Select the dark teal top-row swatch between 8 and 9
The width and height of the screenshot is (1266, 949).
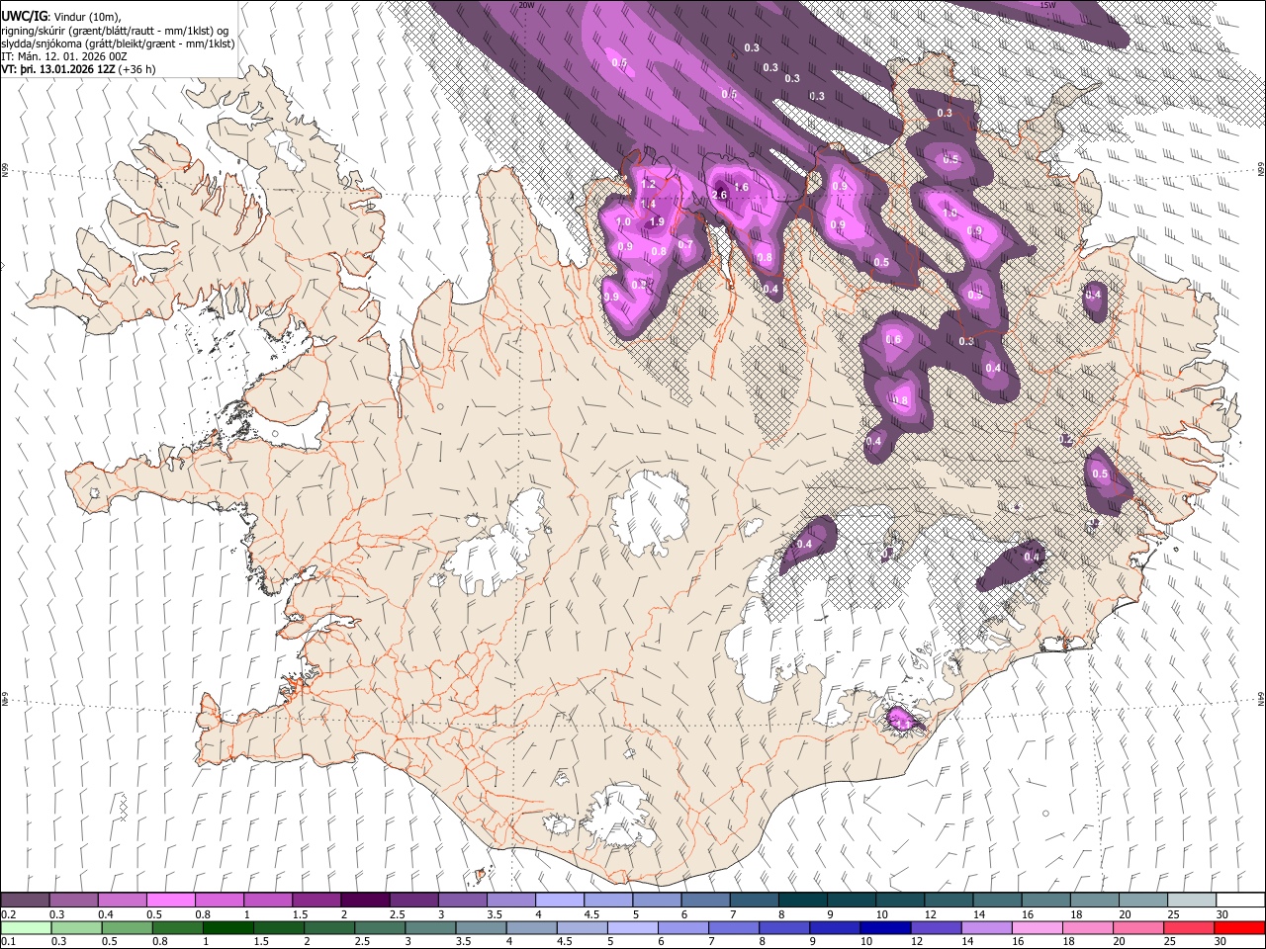pos(801,901)
